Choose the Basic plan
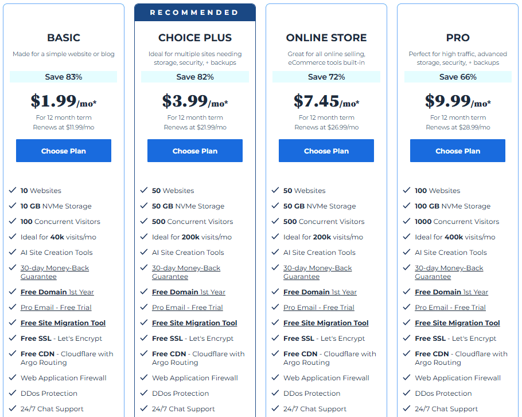 63,151
